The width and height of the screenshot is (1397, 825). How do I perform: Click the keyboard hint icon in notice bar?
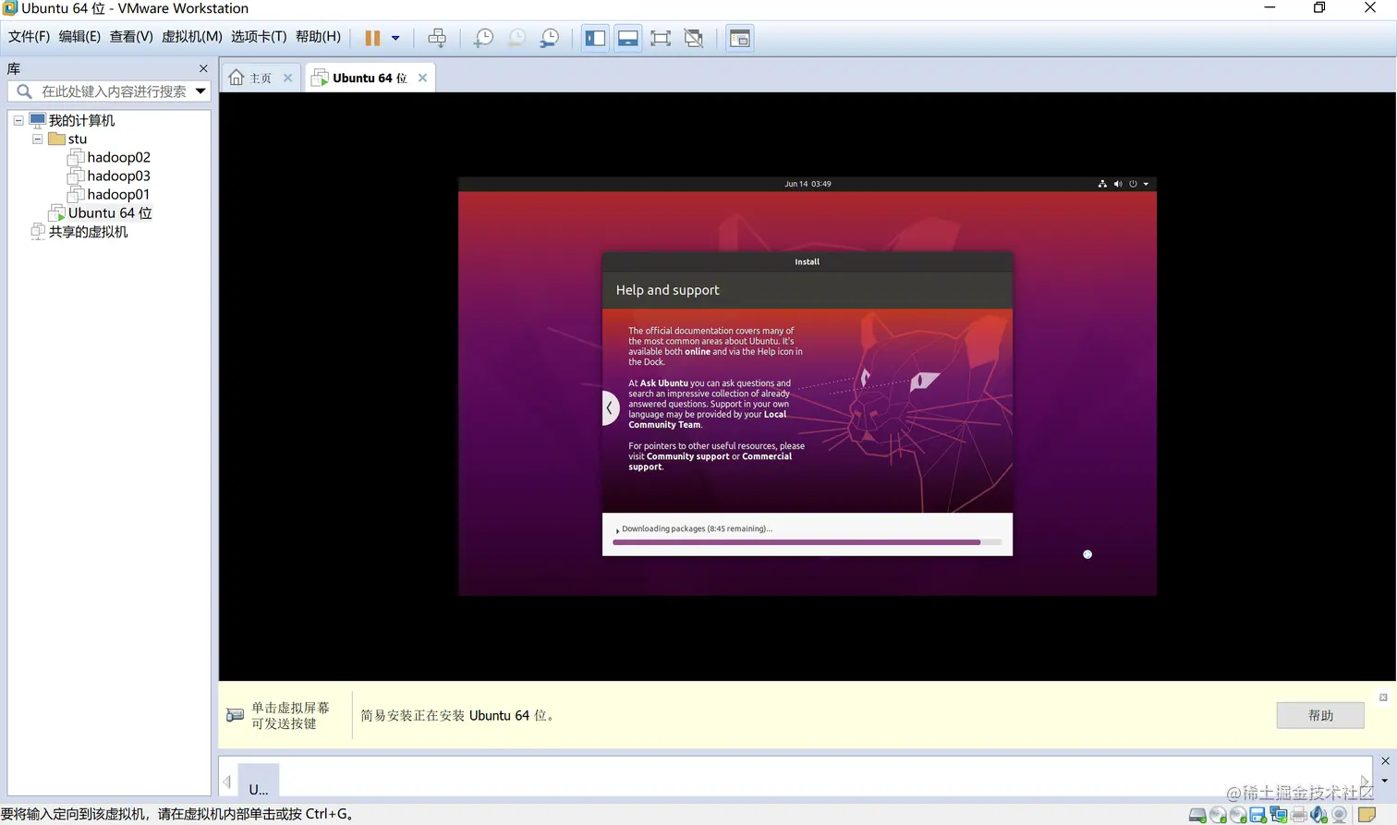[235, 715]
